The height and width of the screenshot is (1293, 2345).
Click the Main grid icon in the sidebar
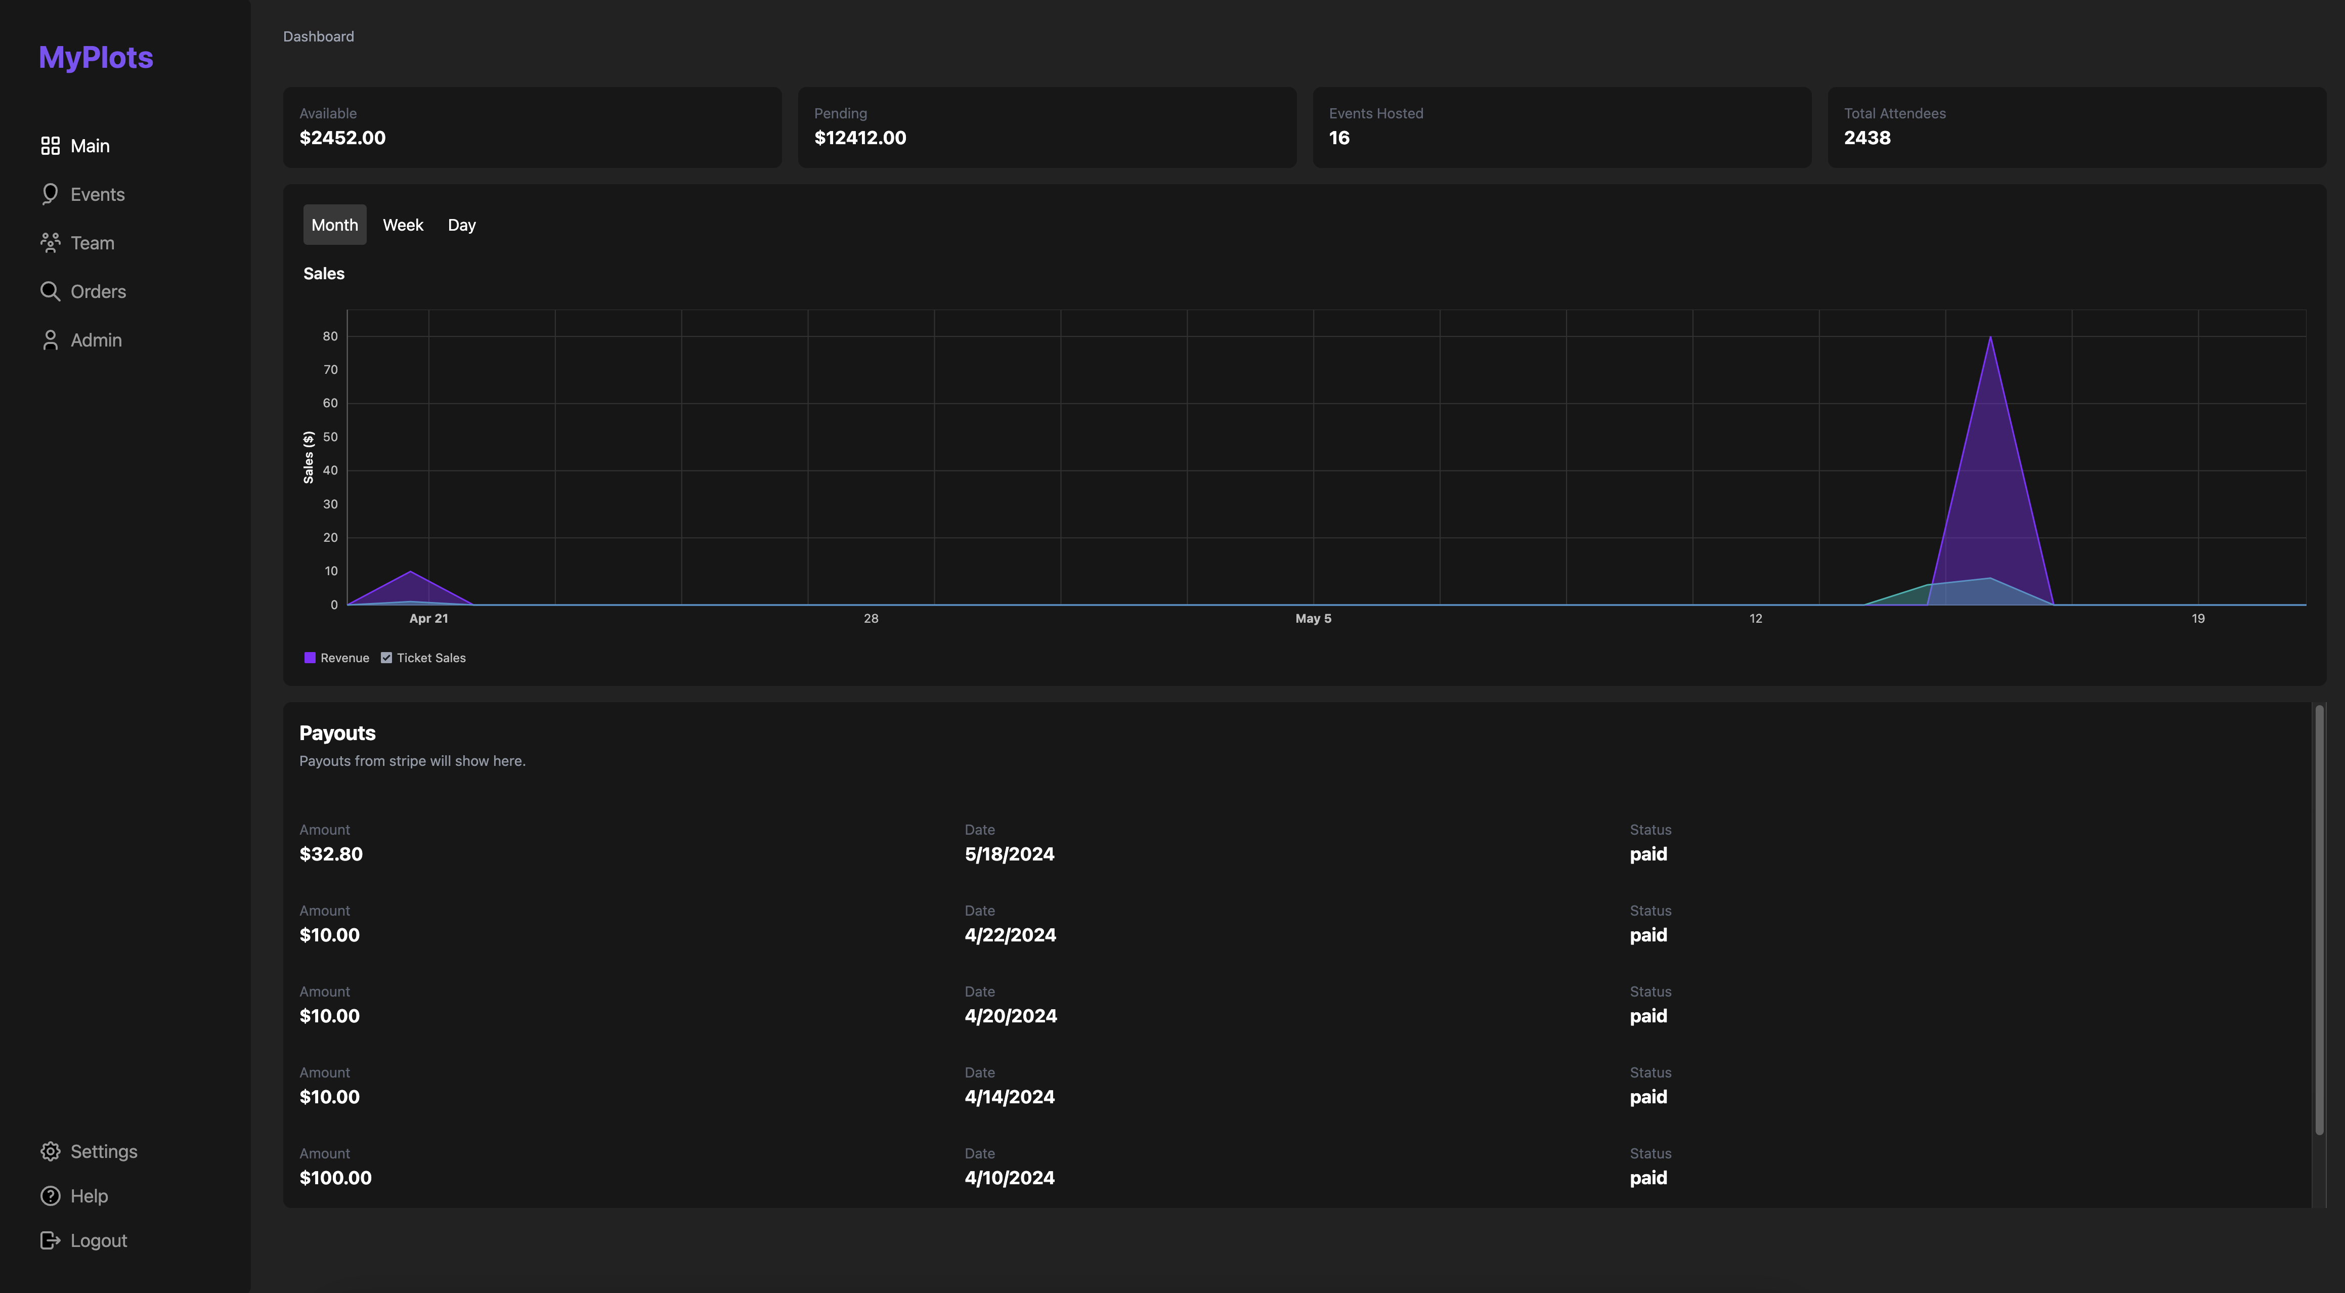(50, 146)
